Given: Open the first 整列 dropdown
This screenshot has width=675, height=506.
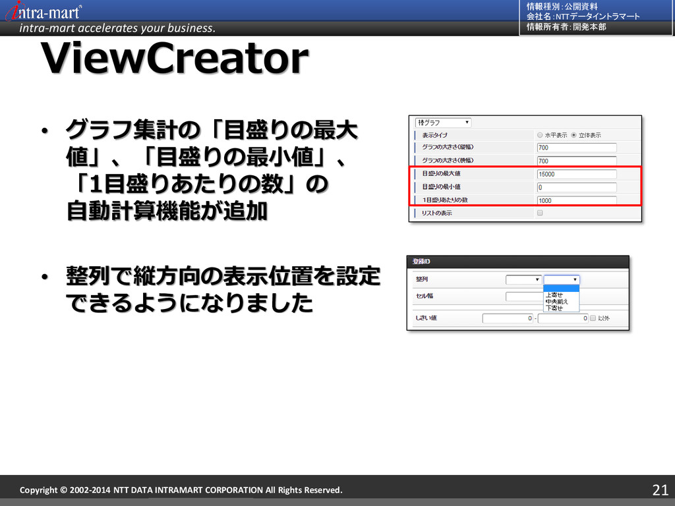Looking at the screenshot, I should [523, 279].
